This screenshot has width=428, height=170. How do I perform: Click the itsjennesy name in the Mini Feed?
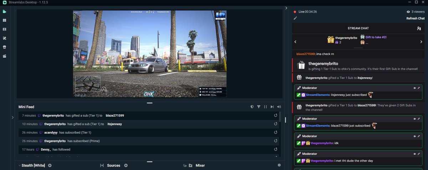click(x=114, y=124)
